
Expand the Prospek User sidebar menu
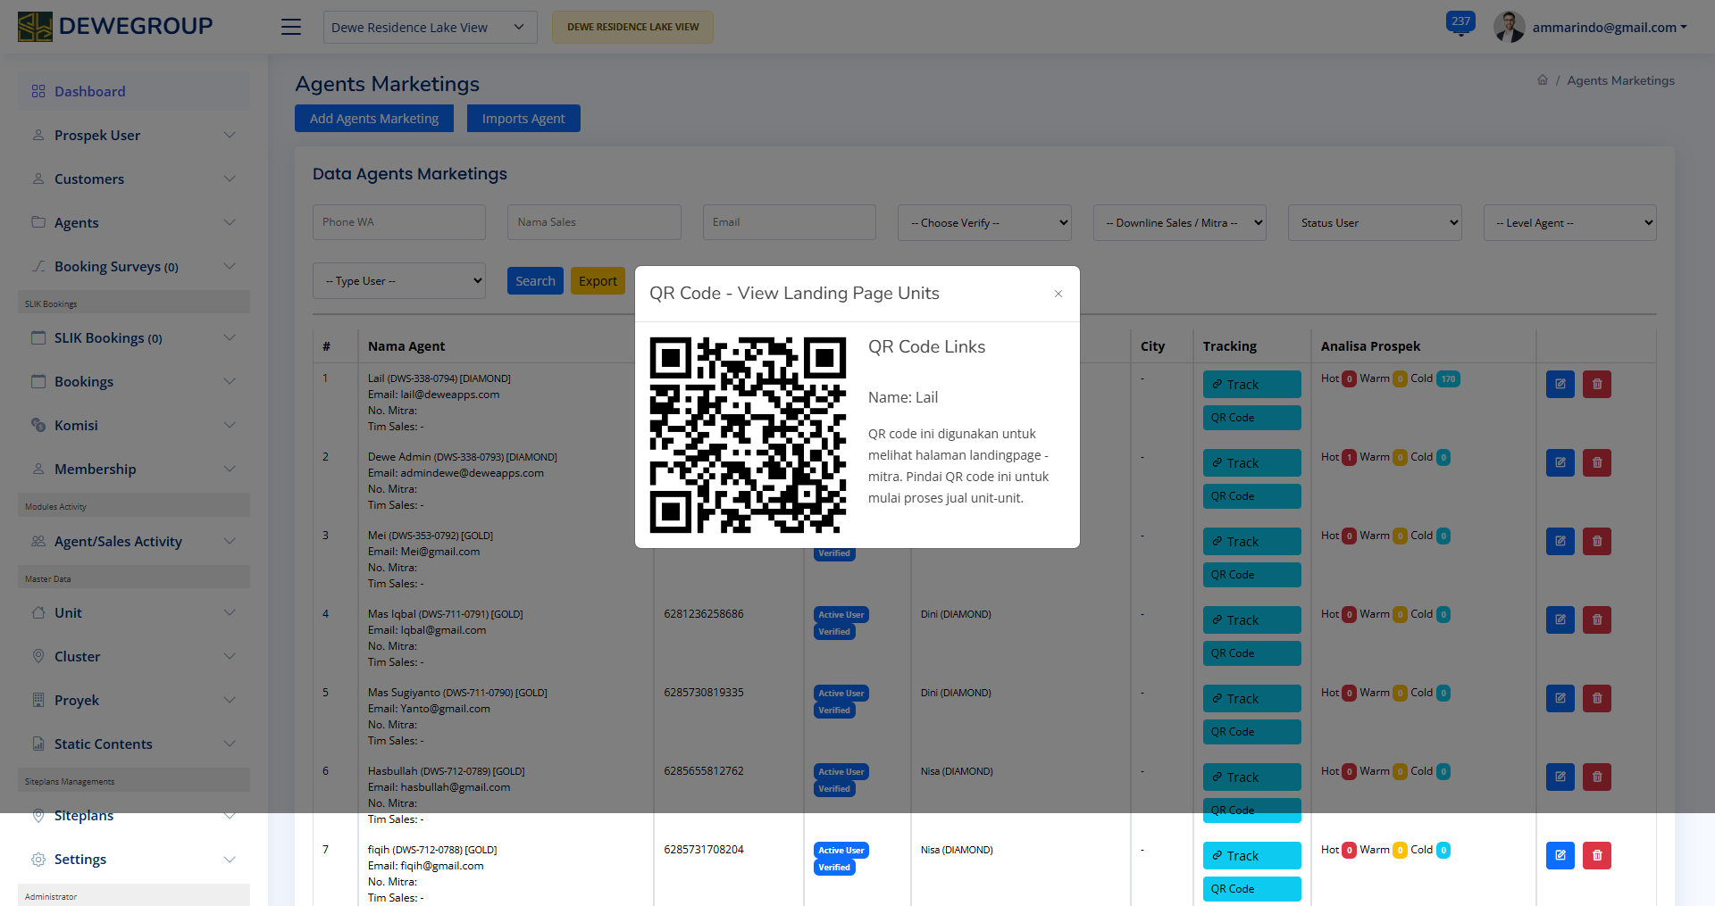134,136
